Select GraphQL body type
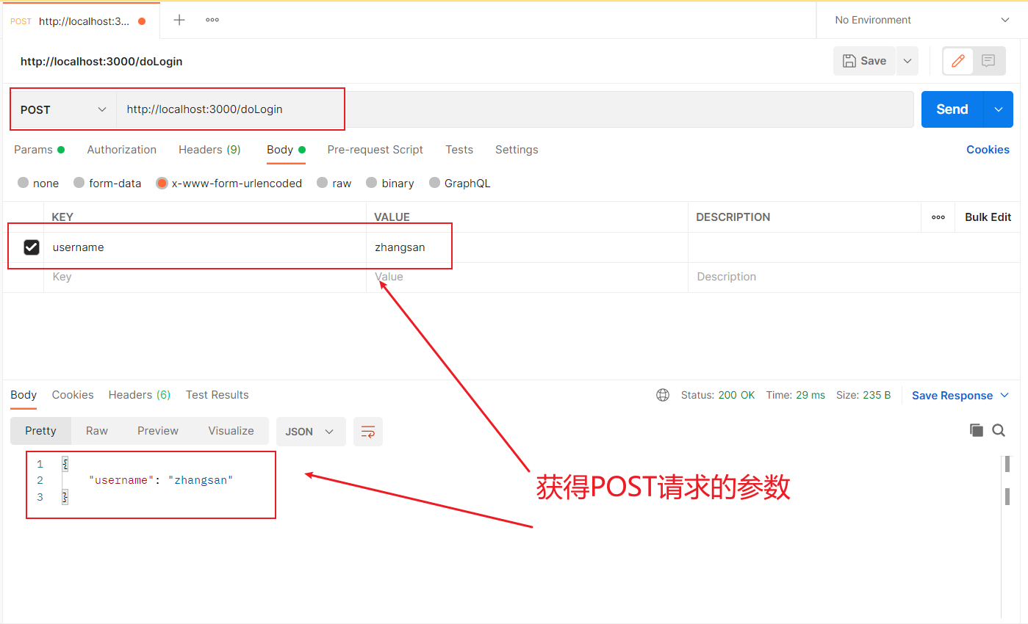Screen dimensions: 1028x624 pos(460,184)
